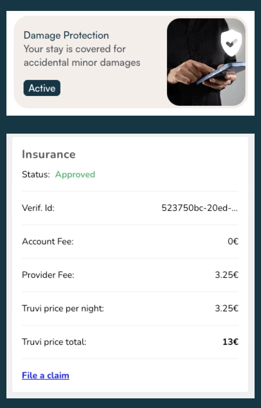
Task: Click the Active status badge
Action: point(42,88)
